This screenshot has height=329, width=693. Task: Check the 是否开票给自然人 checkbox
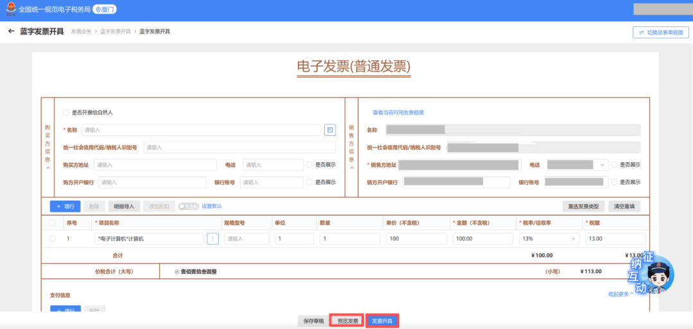coord(66,113)
